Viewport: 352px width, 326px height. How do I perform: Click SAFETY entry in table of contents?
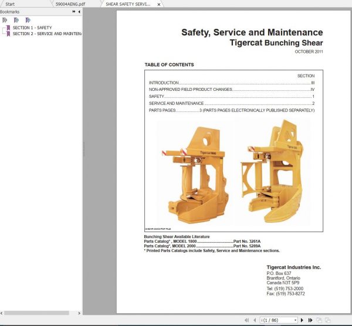[232, 97]
